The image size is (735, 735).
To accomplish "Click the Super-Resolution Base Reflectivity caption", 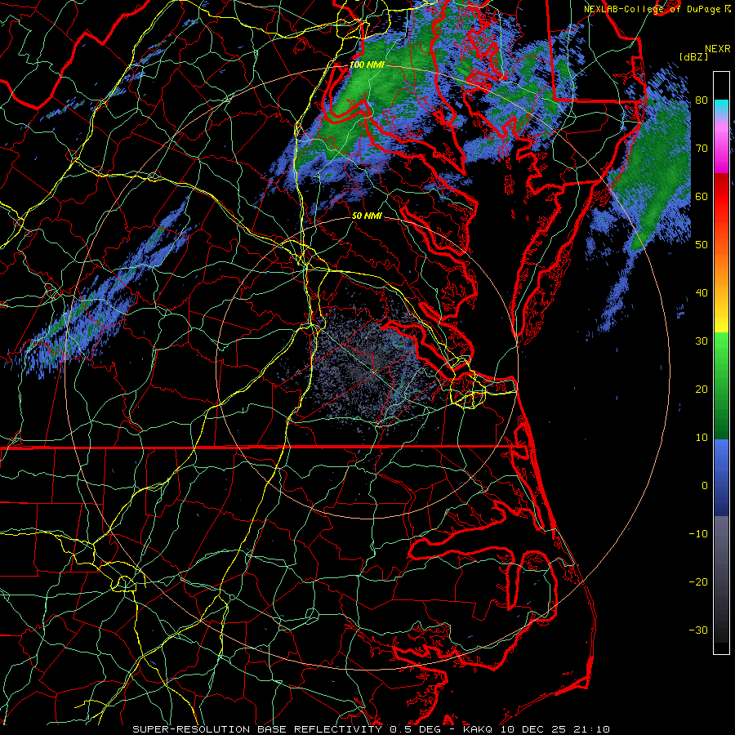I will [x=257, y=729].
